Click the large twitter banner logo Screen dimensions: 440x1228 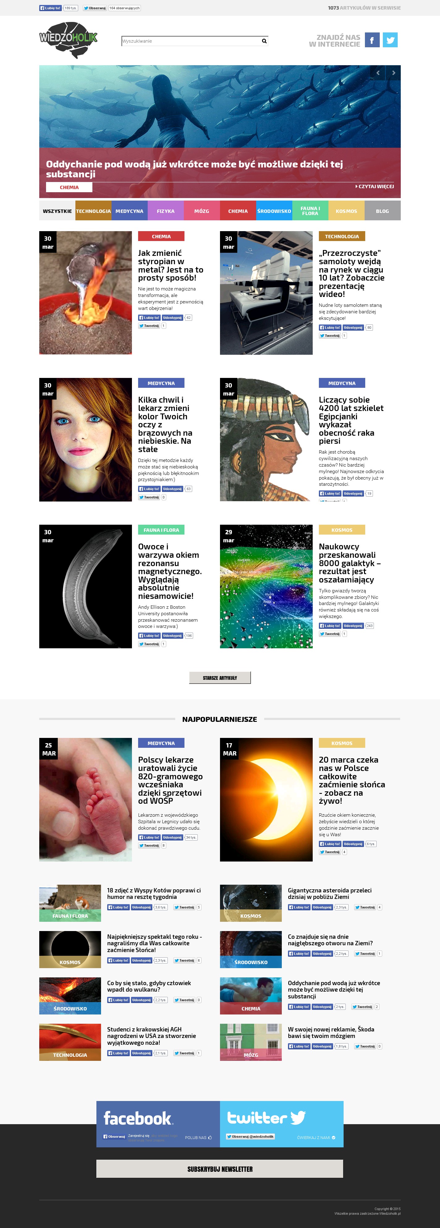[x=266, y=1117]
